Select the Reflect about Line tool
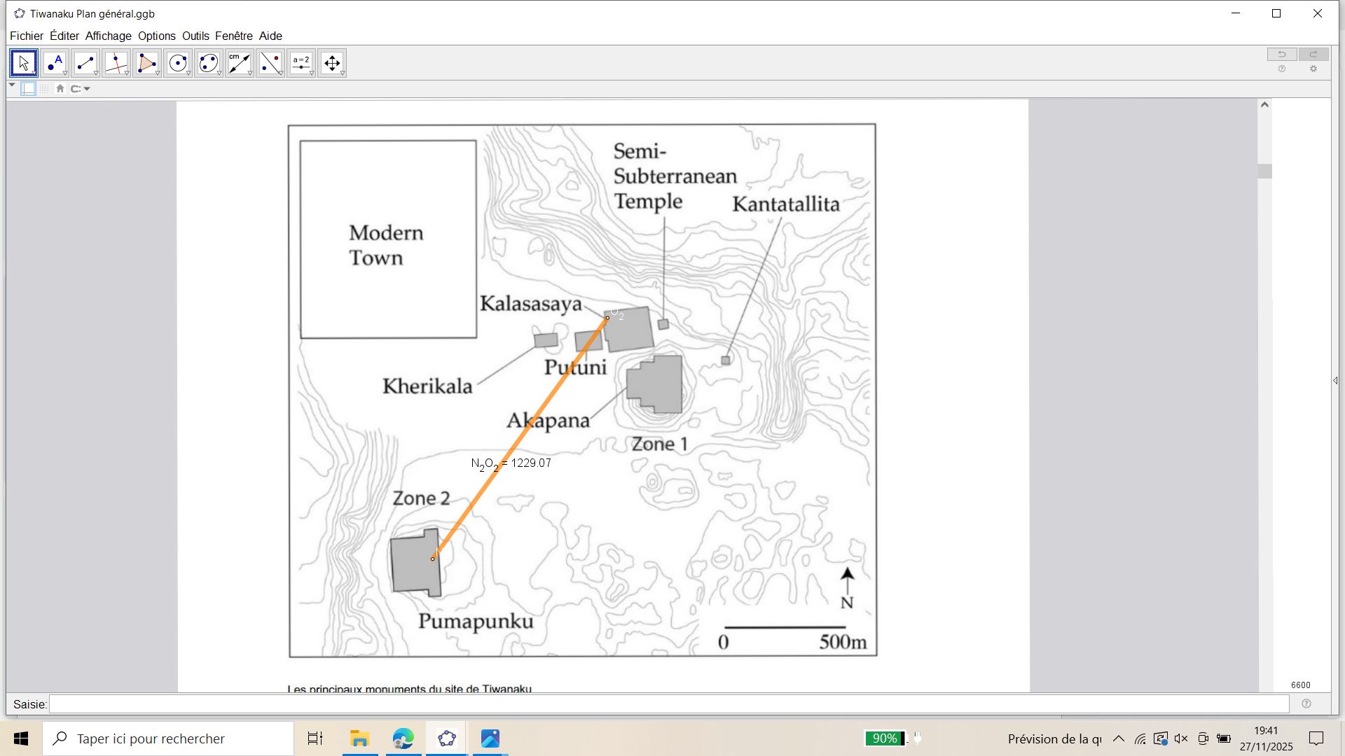The height and width of the screenshot is (756, 1345). pos(270,63)
